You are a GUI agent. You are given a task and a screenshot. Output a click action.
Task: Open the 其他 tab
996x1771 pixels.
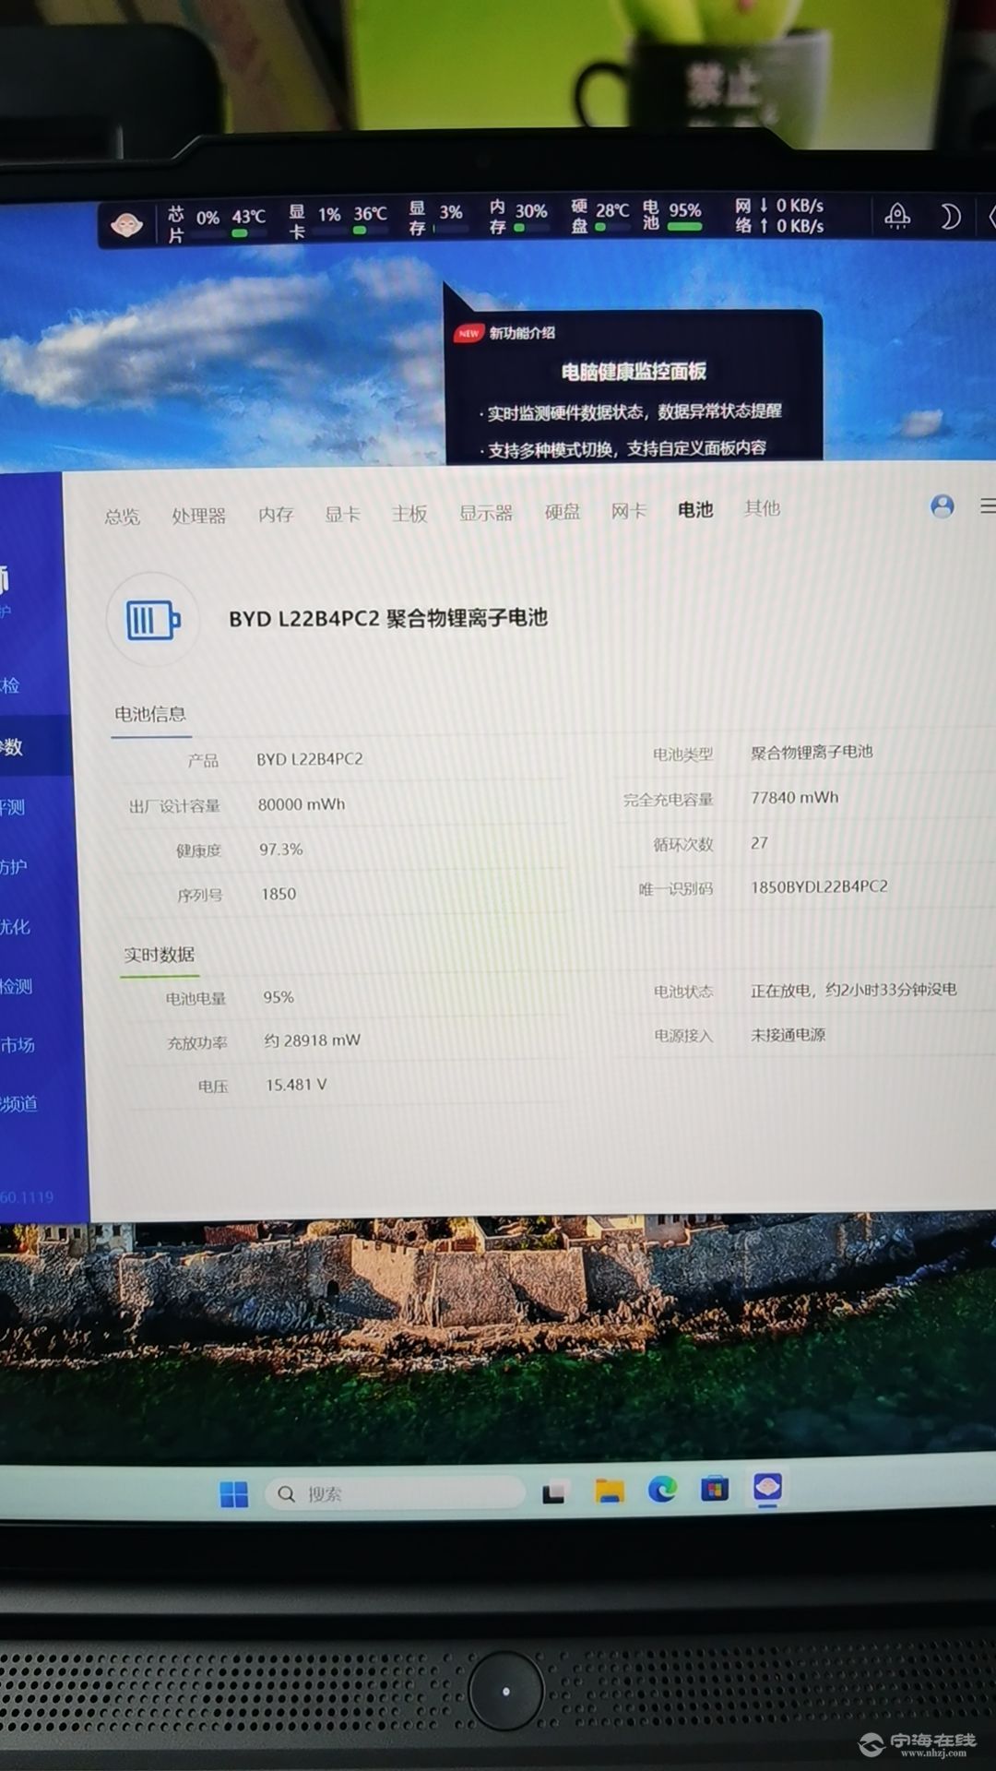(x=762, y=508)
